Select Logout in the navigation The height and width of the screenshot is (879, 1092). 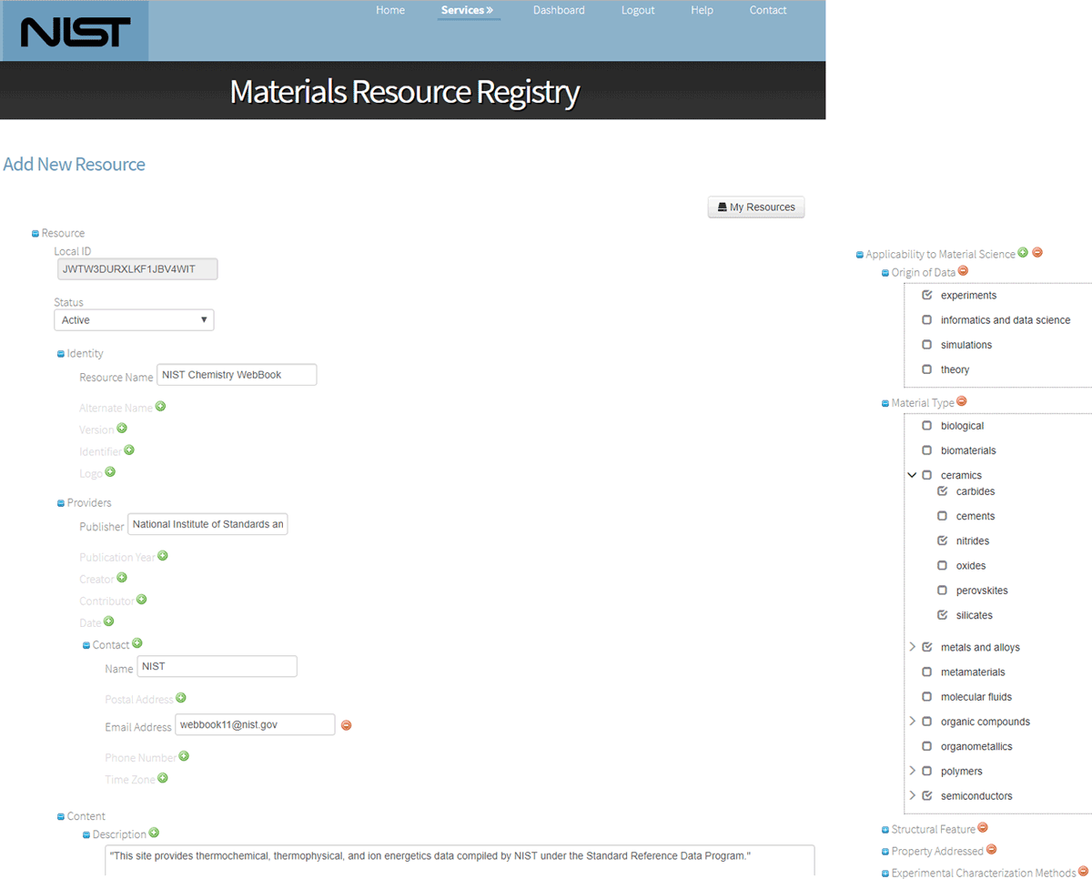click(x=638, y=10)
